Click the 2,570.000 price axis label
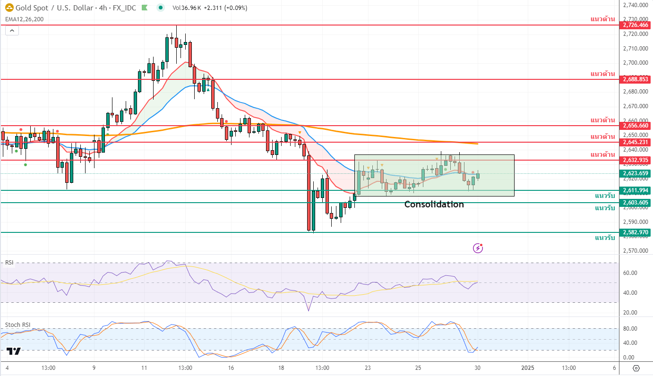The height and width of the screenshot is (376, 653). (635, 251)
